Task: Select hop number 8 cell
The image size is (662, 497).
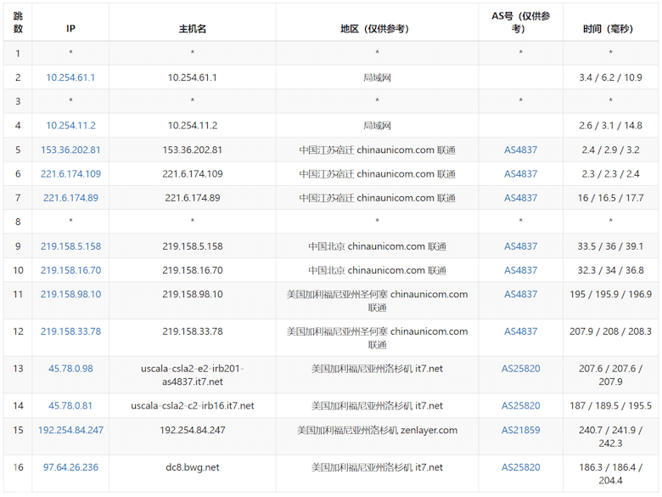Action: point(18,222)
